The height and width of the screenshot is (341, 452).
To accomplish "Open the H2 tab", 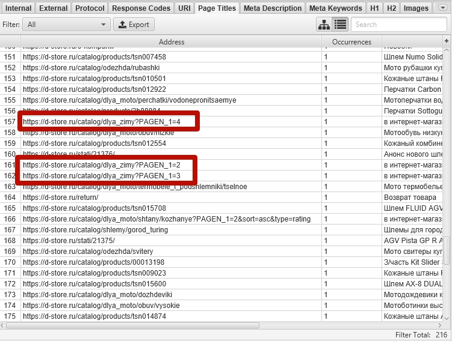I will click(391, 8).
